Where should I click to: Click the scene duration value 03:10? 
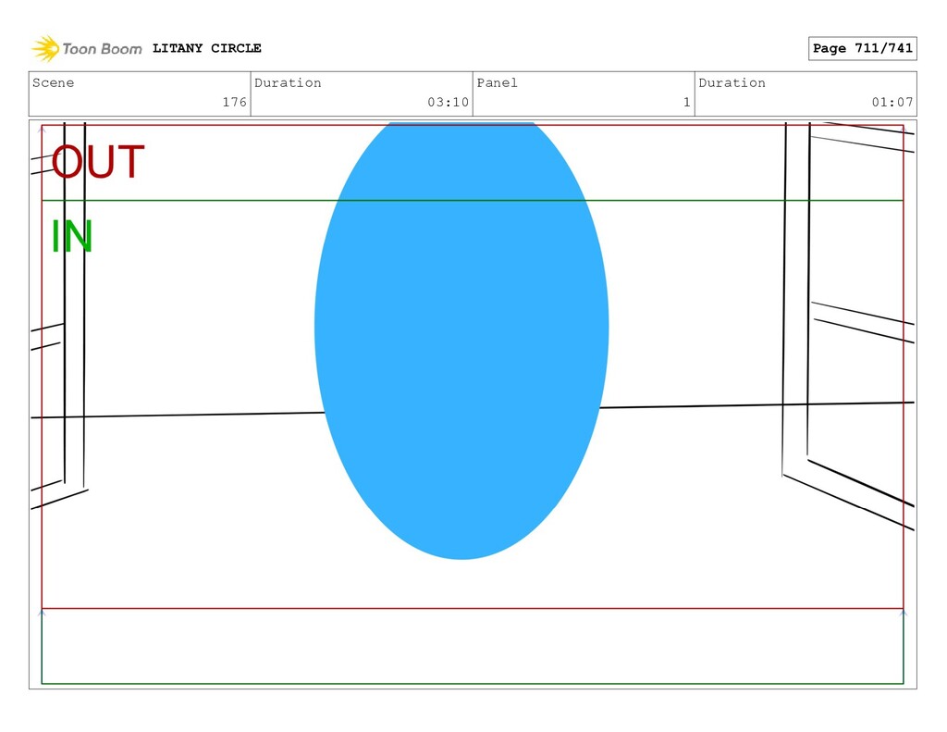(449, 102)
